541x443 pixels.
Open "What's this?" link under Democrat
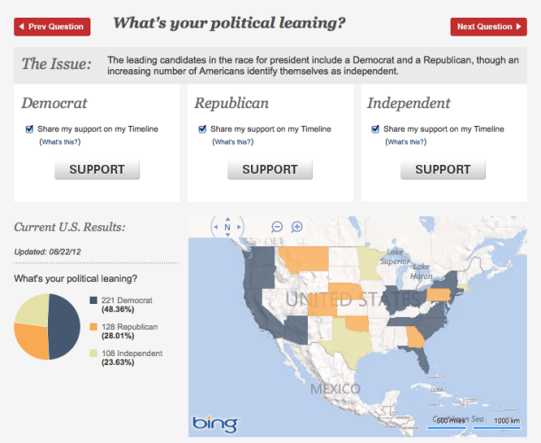(60, 142)
